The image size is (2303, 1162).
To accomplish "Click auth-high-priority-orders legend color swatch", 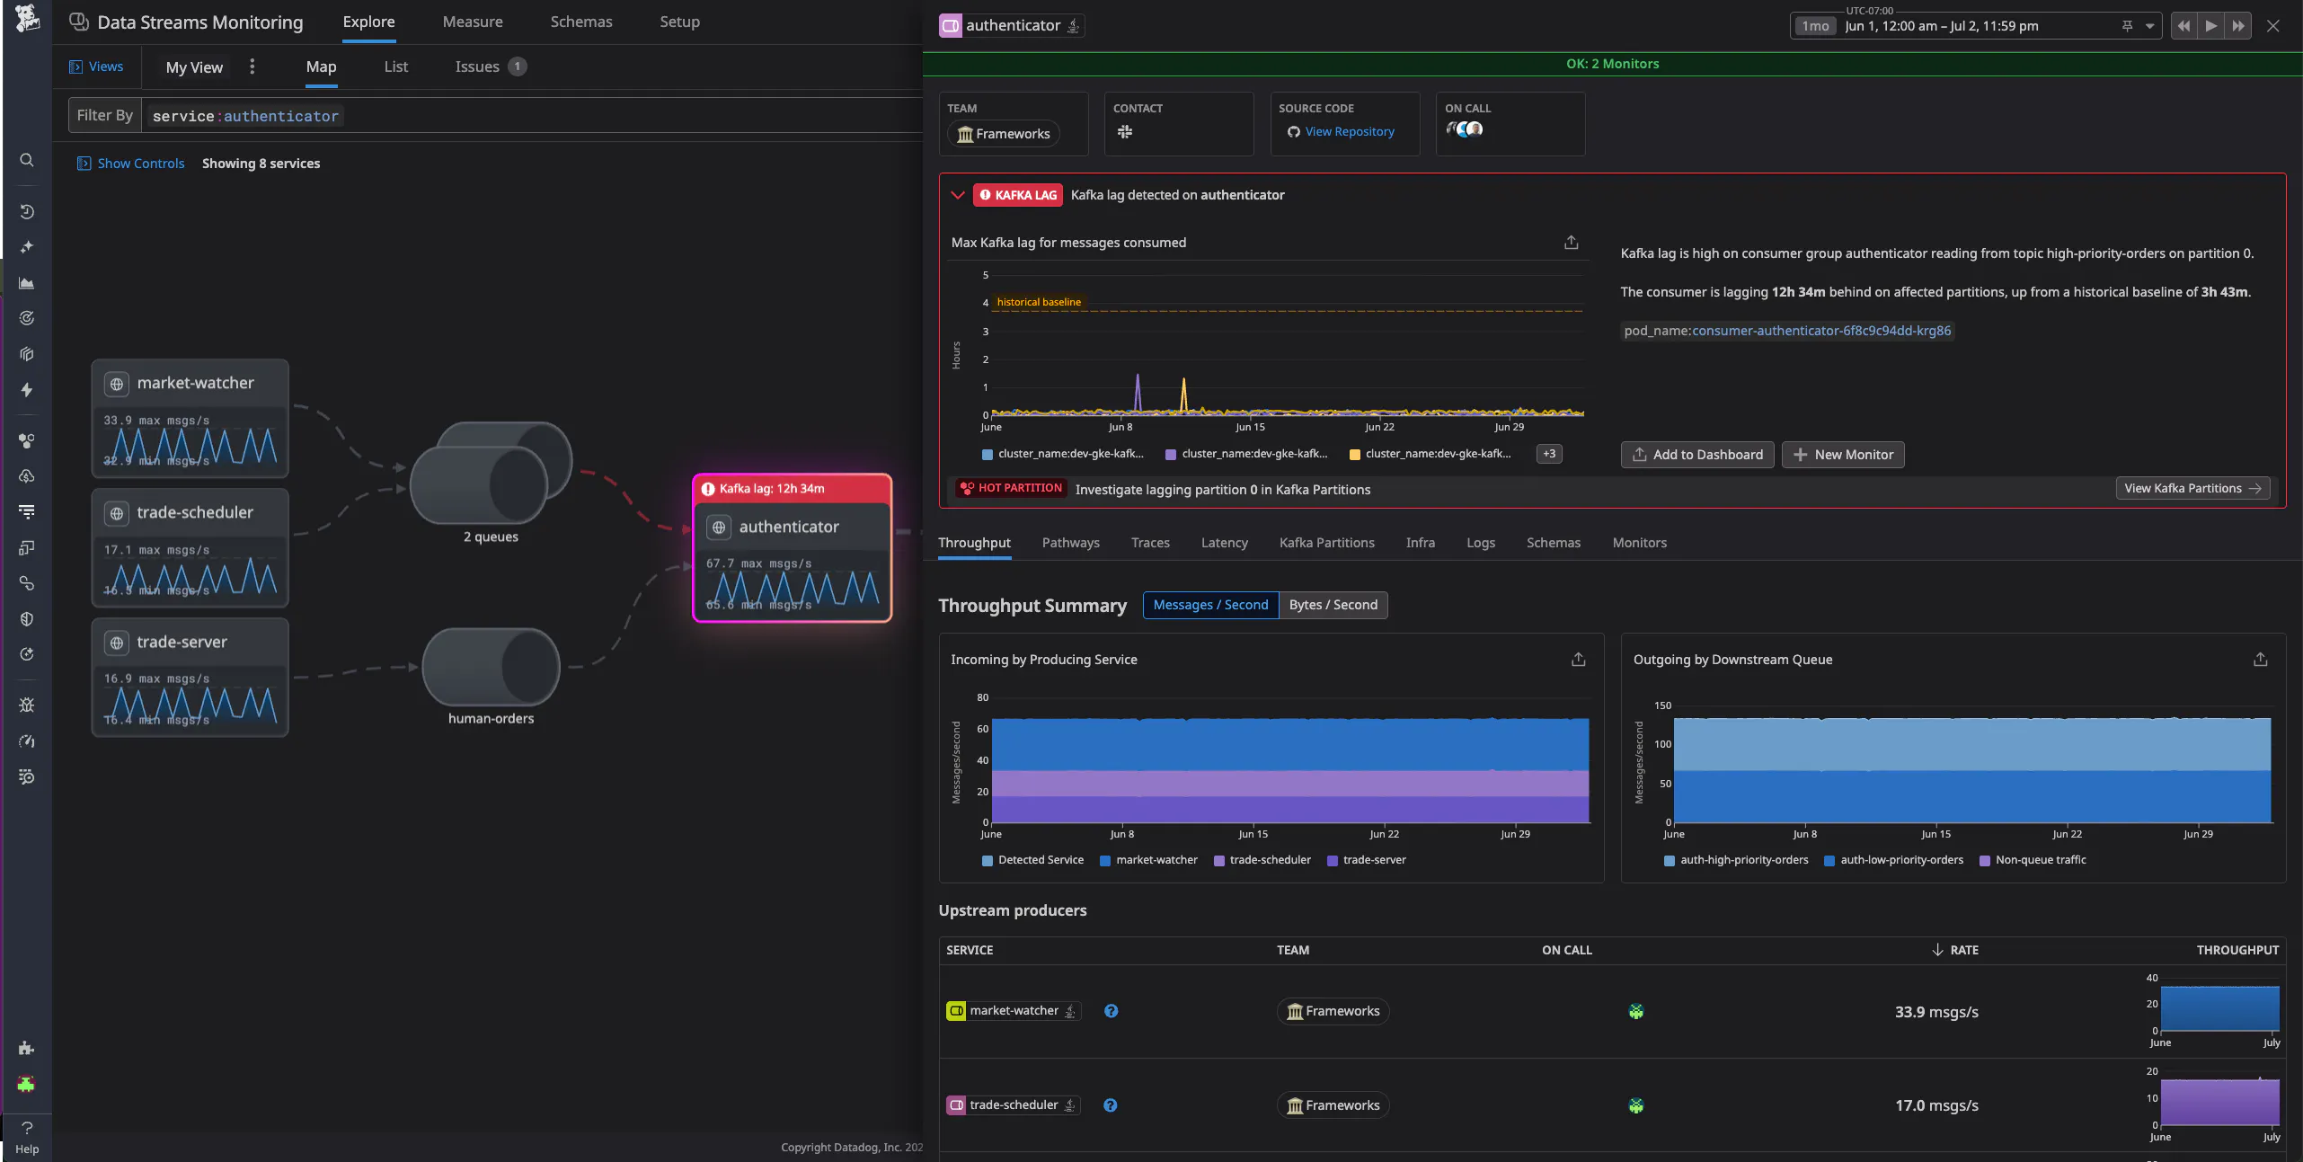I will click(1670, 861).
